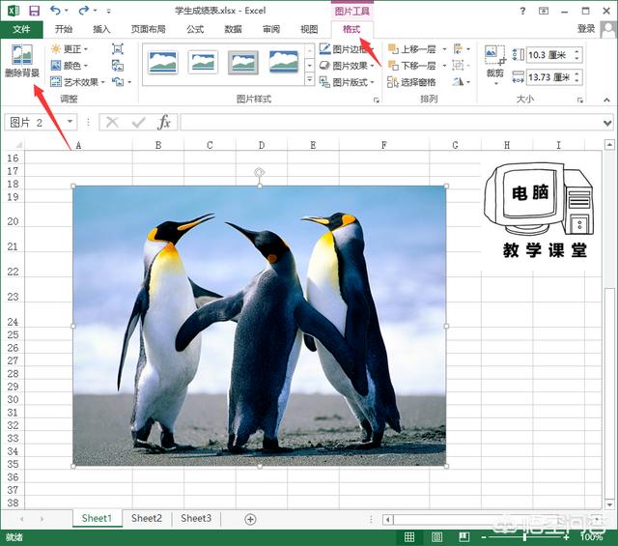Switch to normal view in status bar
Screen dimensions: 618x546
coord(410,537)
